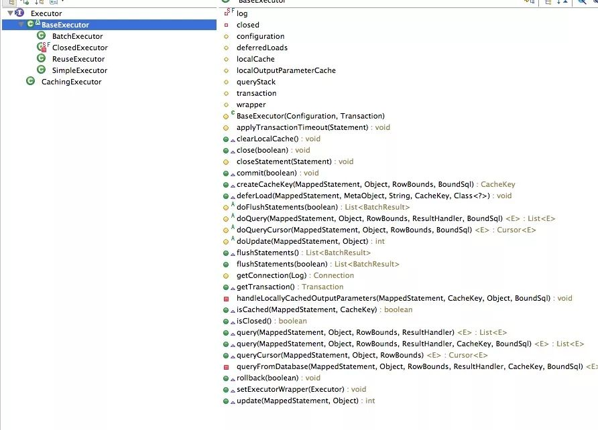Click the constructor icon beside BaseExecutor(Configuration, Transaction)

click(x=226, y=117)
